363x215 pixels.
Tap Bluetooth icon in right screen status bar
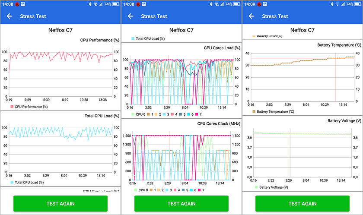(x=332, y=4)
